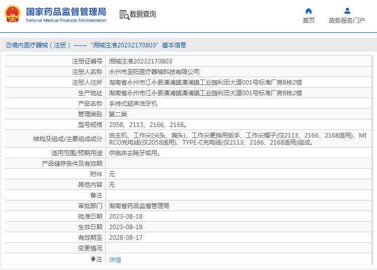Screen dimensions: 377x270
Task: Click the 国家药品监督管理局 site title
Action: coord(66,12)
